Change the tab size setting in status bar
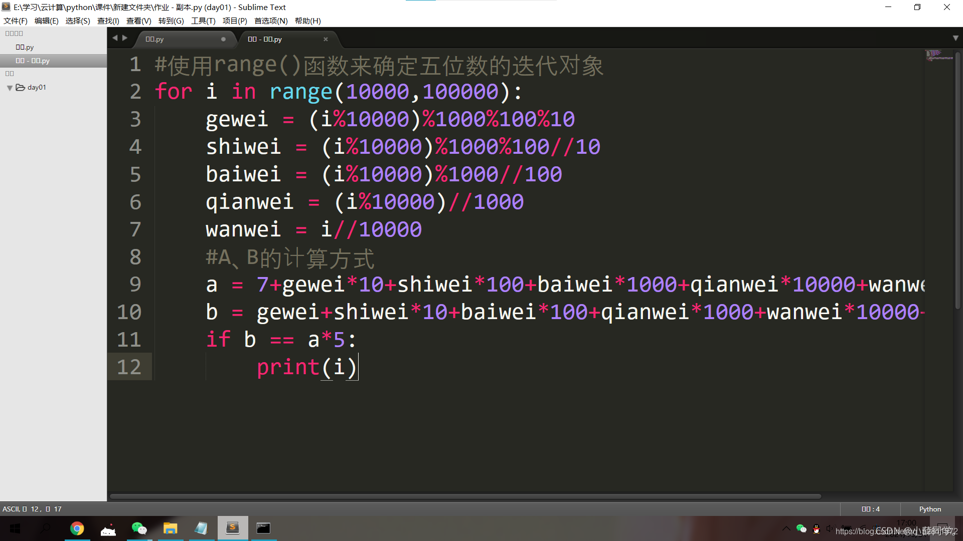Image resolution: width=963 pixels, height=541 pixels. pos(871,509)
